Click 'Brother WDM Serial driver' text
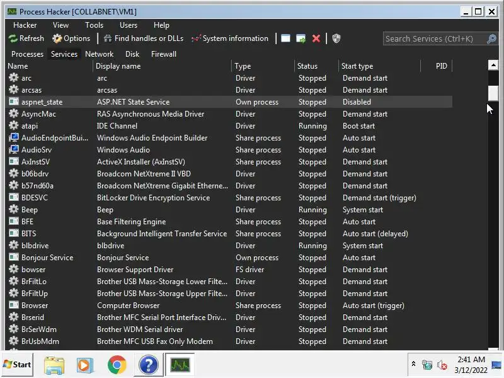This screenshot has height=378, width=504. 140,329
